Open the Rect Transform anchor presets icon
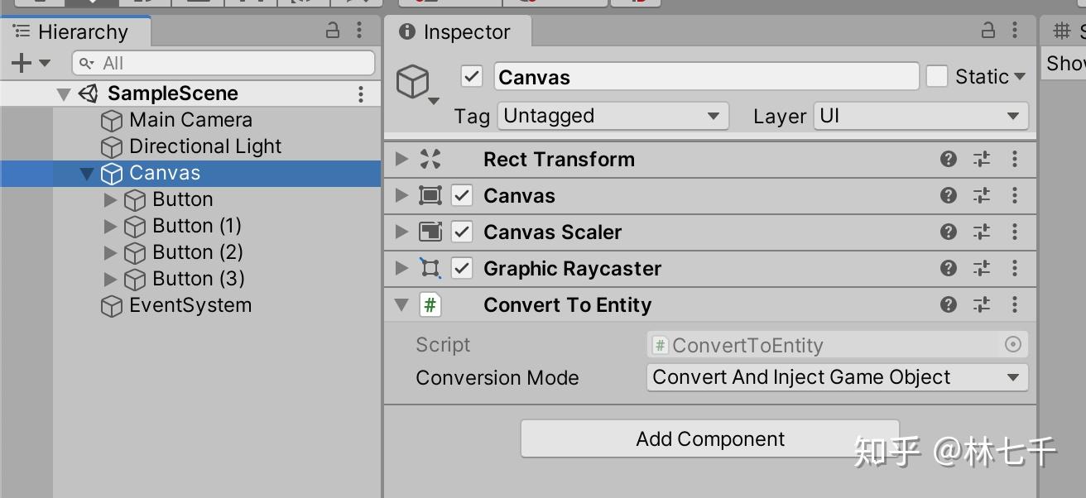Image resolution: width=1086 pixels, height=498 pixels. click(x=431, y=159)
